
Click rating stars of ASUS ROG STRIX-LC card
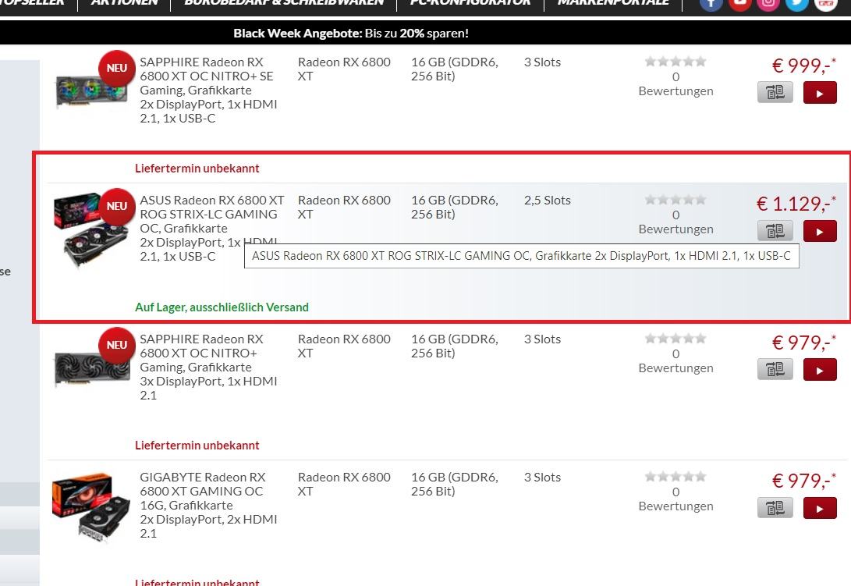click(675, 200)
